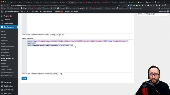This screenshot has height=95, width=170.
Task: Open the Imagify admin bar menu
Action: 67,12
